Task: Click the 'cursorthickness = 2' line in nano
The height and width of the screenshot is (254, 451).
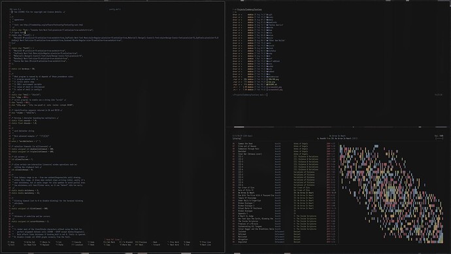Action: point(30,221)
